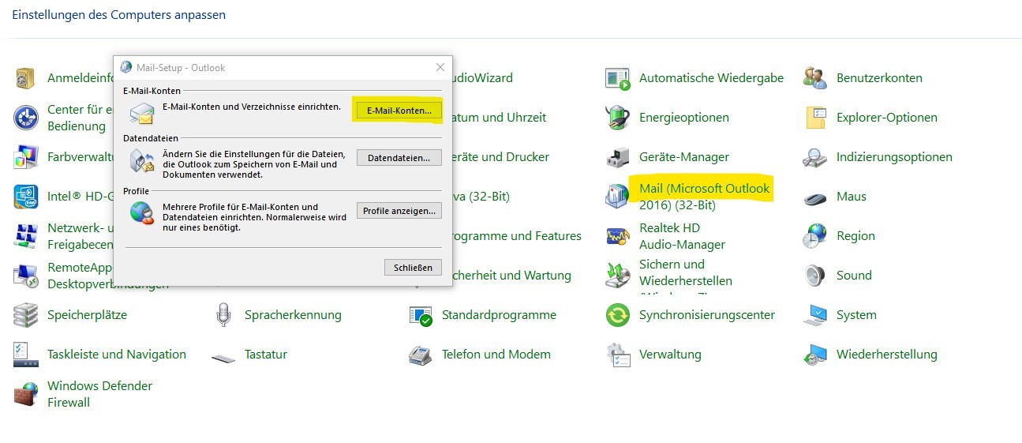Click the RemoteApp- und Desktopverbindungen icon

pos(26,276)
